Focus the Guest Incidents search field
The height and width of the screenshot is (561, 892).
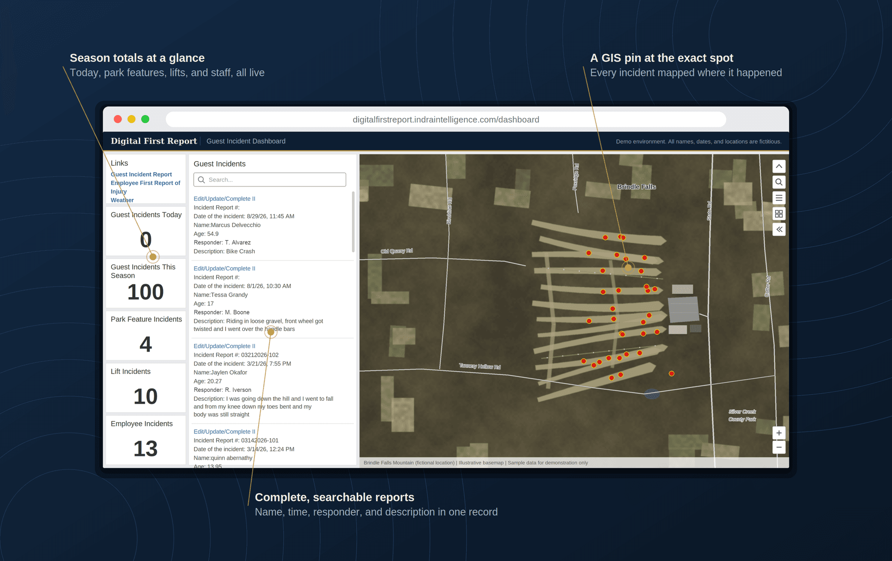click(270, 180)
